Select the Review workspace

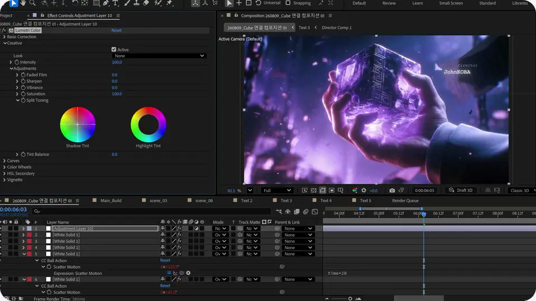tap(389, 3)
